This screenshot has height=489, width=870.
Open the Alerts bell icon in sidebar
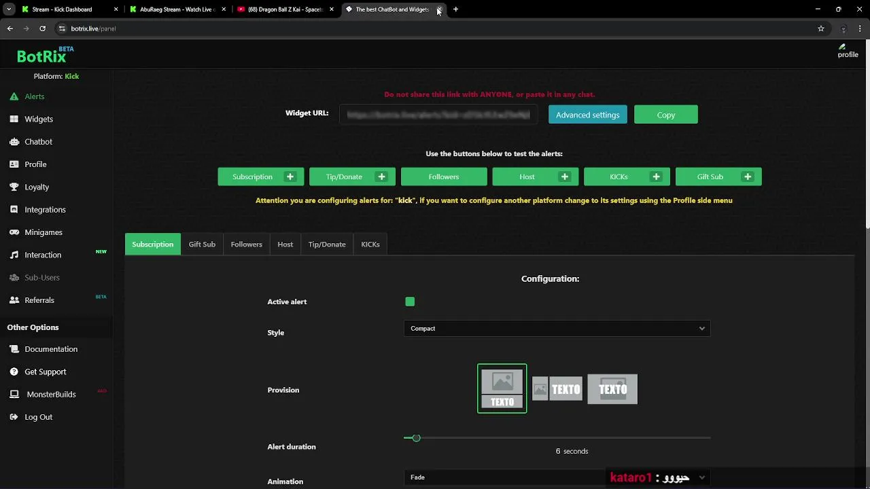[x=14, y=96]
